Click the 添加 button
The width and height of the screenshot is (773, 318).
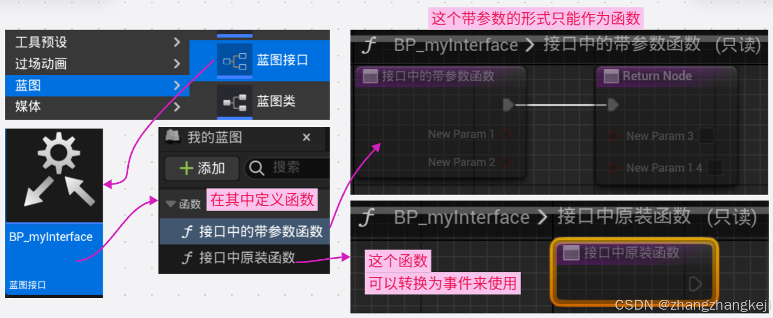coord(202,168)
